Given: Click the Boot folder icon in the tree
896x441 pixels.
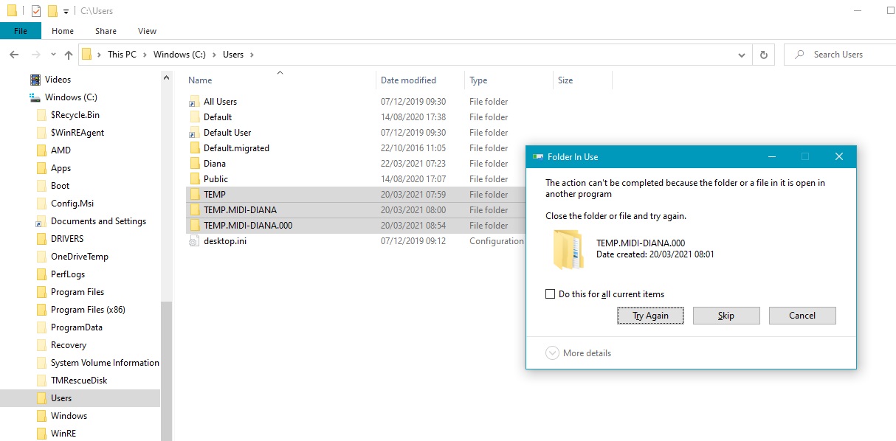Looking at the screenshot, I should [41, 186].
